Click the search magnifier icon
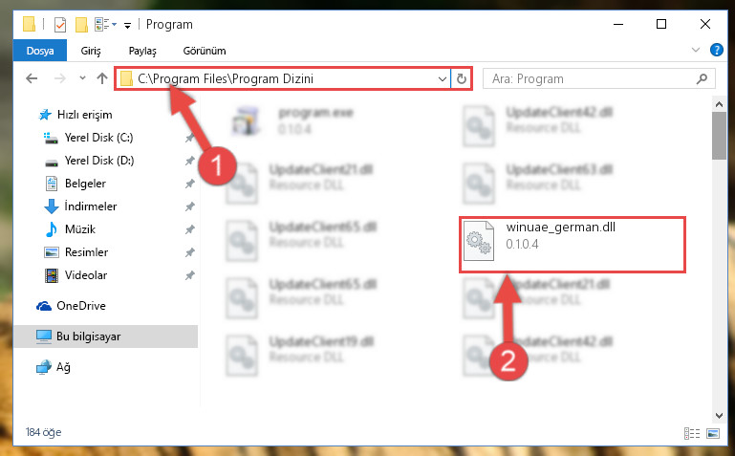The height and width of the screenshot is (456, 735). pyautogui.click(x=702, y=78)
